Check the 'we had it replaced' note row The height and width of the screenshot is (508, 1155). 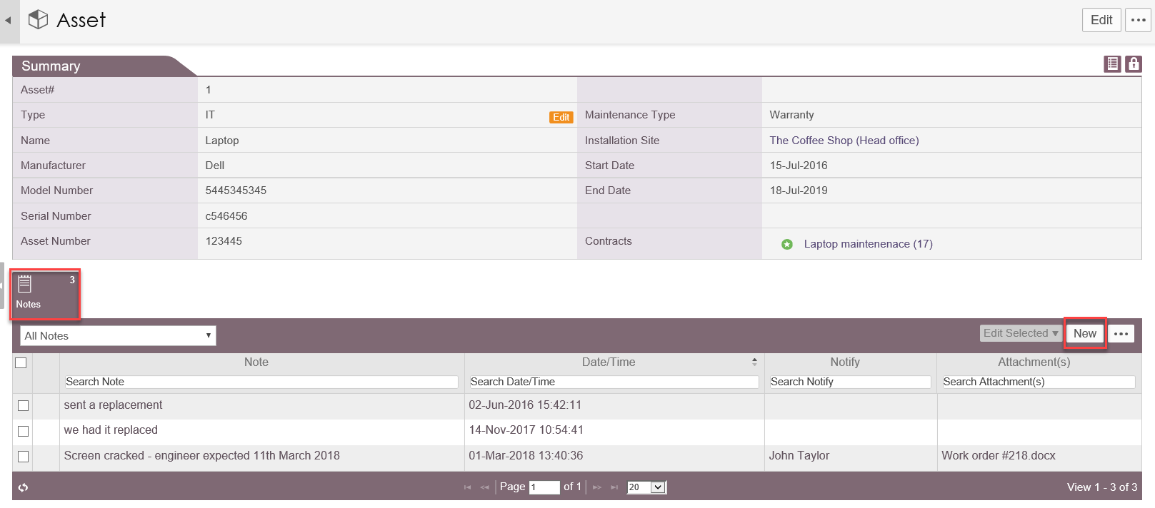(23, 431)
